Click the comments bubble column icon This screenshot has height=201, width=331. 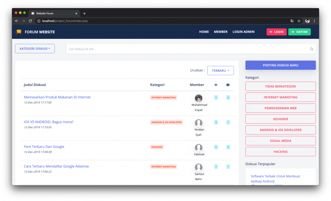228,85
